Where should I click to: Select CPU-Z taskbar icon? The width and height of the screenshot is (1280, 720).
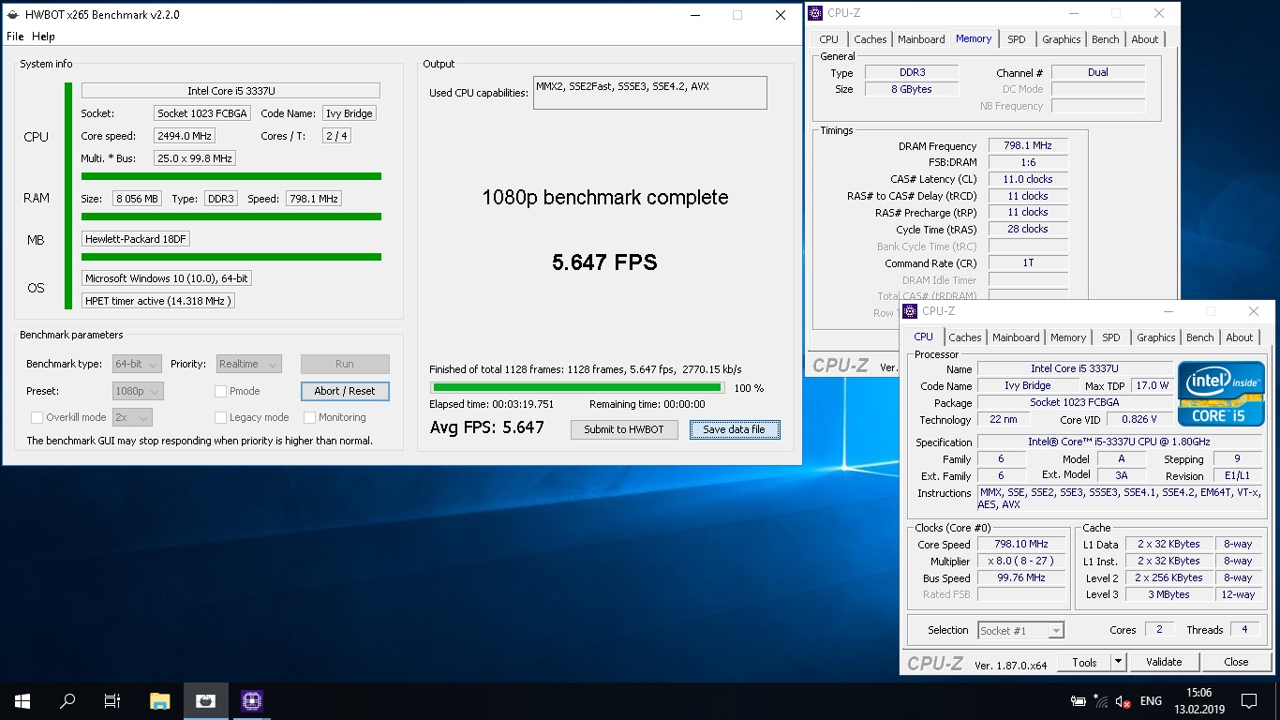[x=251, y=700]
